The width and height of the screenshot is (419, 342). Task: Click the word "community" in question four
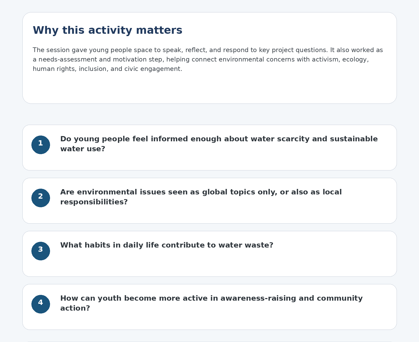pyautogui.click(x=339, y=298)
